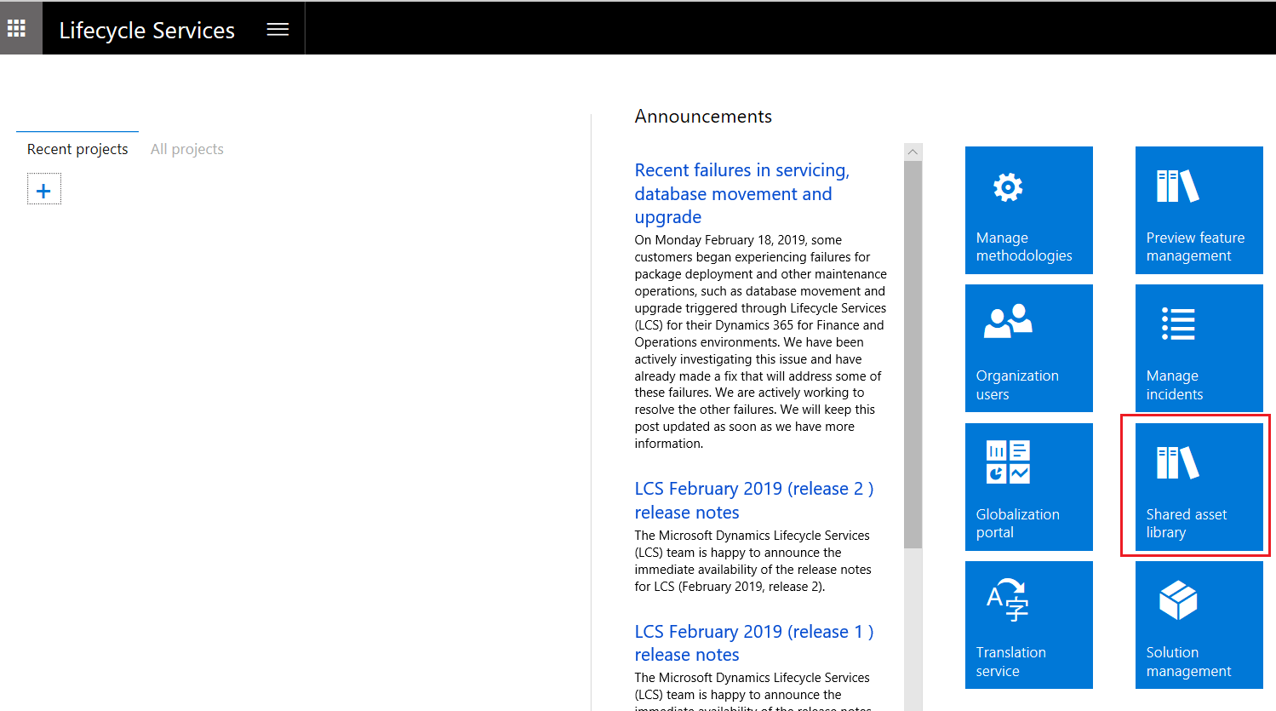Click the Lifecycle Services title
The image size is (1276, 711).
(x=146, y=30)
